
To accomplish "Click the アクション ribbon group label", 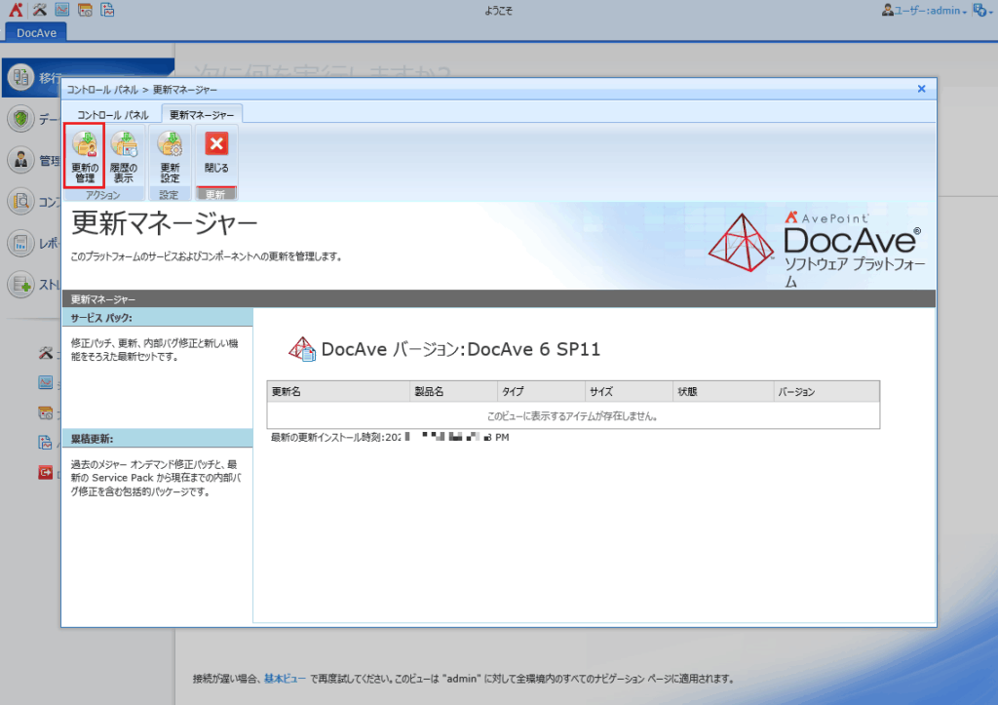I will pos(102,195).
